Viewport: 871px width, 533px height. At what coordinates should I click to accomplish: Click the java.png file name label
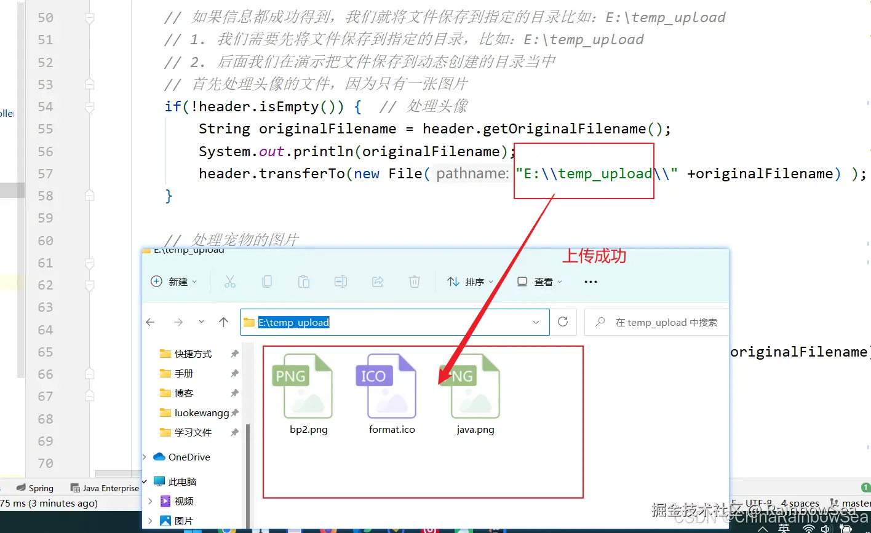(475, 430)
